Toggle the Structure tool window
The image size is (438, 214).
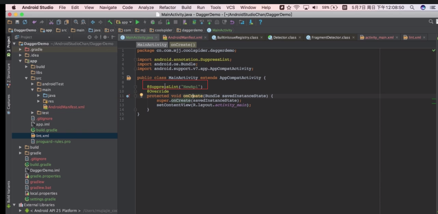coord(9,75)
